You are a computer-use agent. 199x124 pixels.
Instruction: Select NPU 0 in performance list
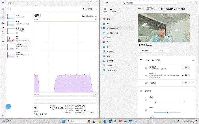pos(19,46)
